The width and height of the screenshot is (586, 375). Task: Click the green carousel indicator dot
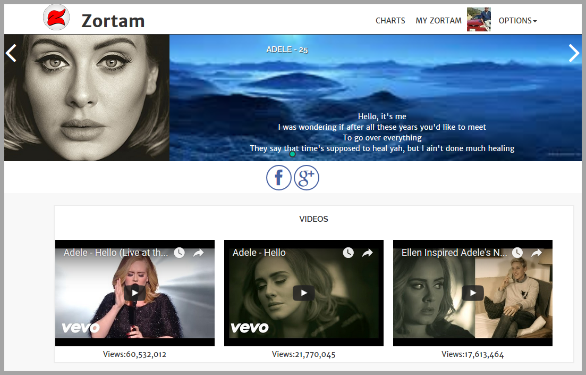[292, 154]
